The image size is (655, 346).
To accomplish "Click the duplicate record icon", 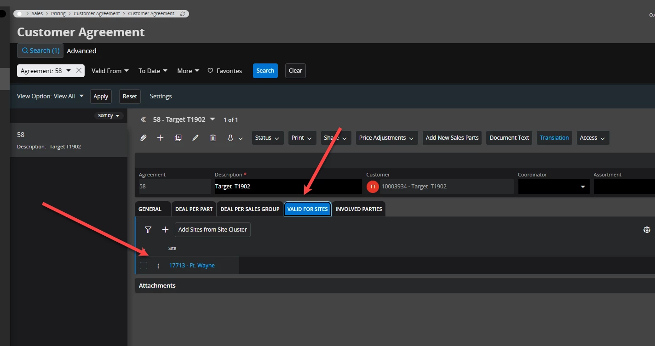I will pos(178,138).
